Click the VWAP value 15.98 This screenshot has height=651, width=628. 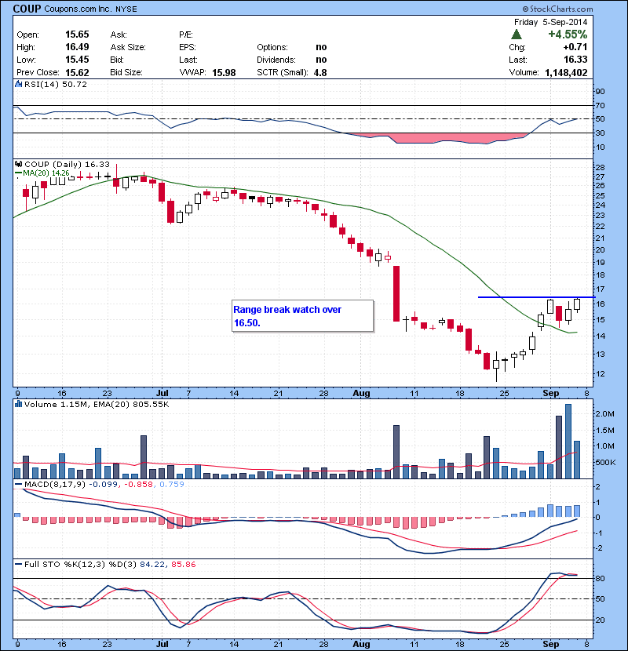pos(224,73)
